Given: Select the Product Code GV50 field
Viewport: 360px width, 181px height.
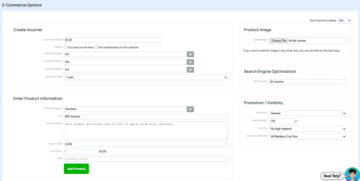Looking at the screenshot, I should click(x=145, y=144).
